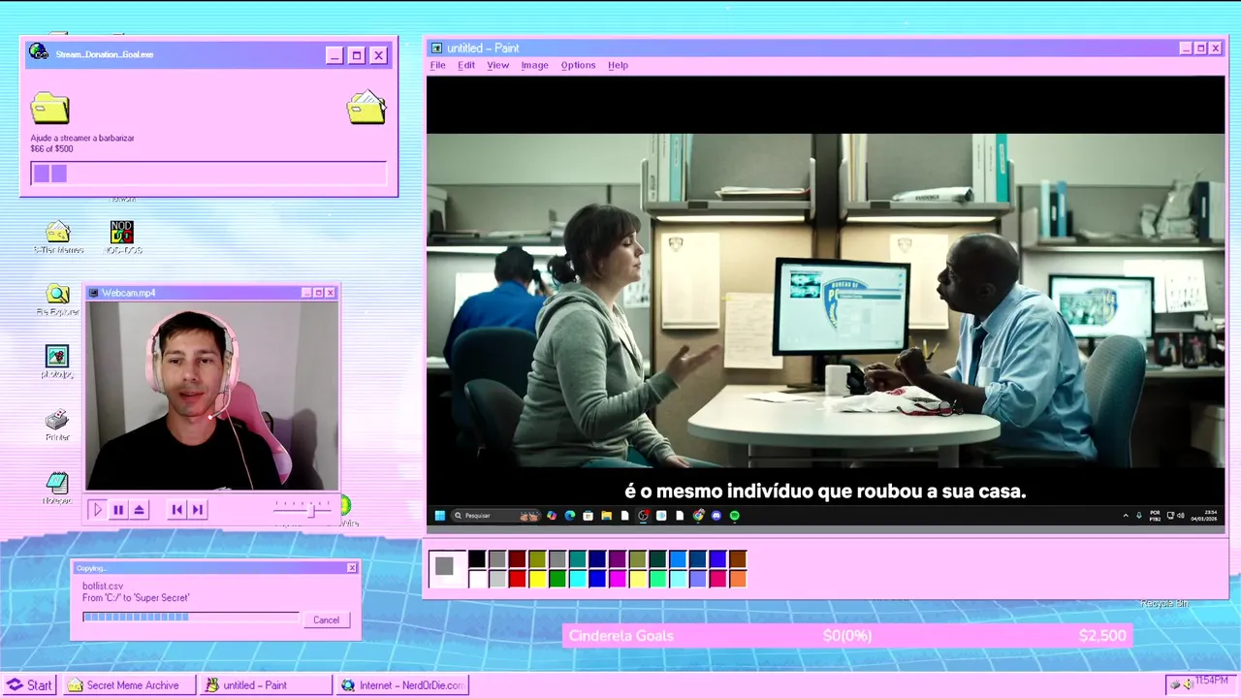Select the bright yellow color swatch

[537, 579]
